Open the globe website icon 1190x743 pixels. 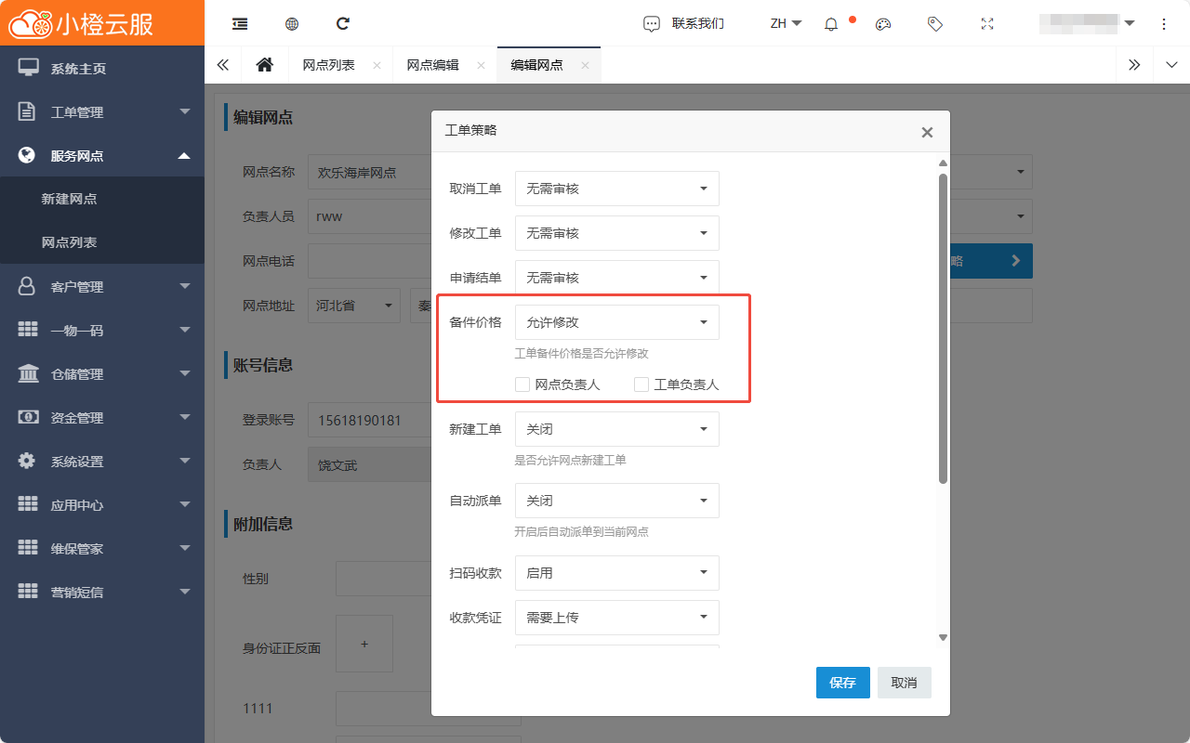coord(292,24)
